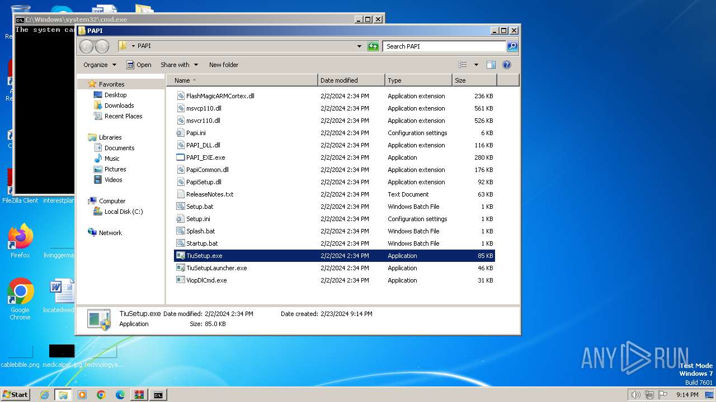Open the view options dropdown arrow
Viewport: 716px width, 402px height.
[476, 65]
